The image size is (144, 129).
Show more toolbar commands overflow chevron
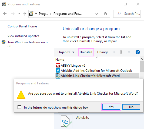point(114,52)
